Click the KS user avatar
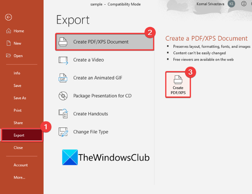Image resolution: width=252 pixels, height=194 pixels. pos(231,4)
